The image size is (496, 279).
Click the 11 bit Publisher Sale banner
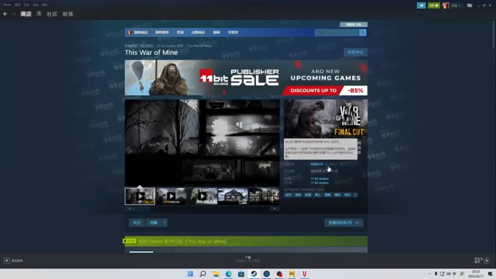click(x=246, y=78)
